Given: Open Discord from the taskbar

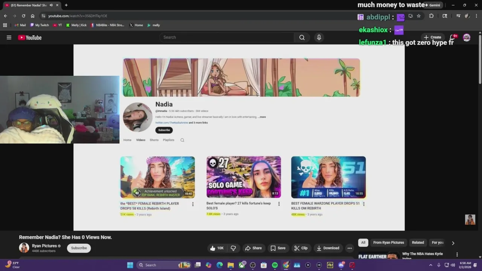Looking at the screenshot, I should pos(341,265).
